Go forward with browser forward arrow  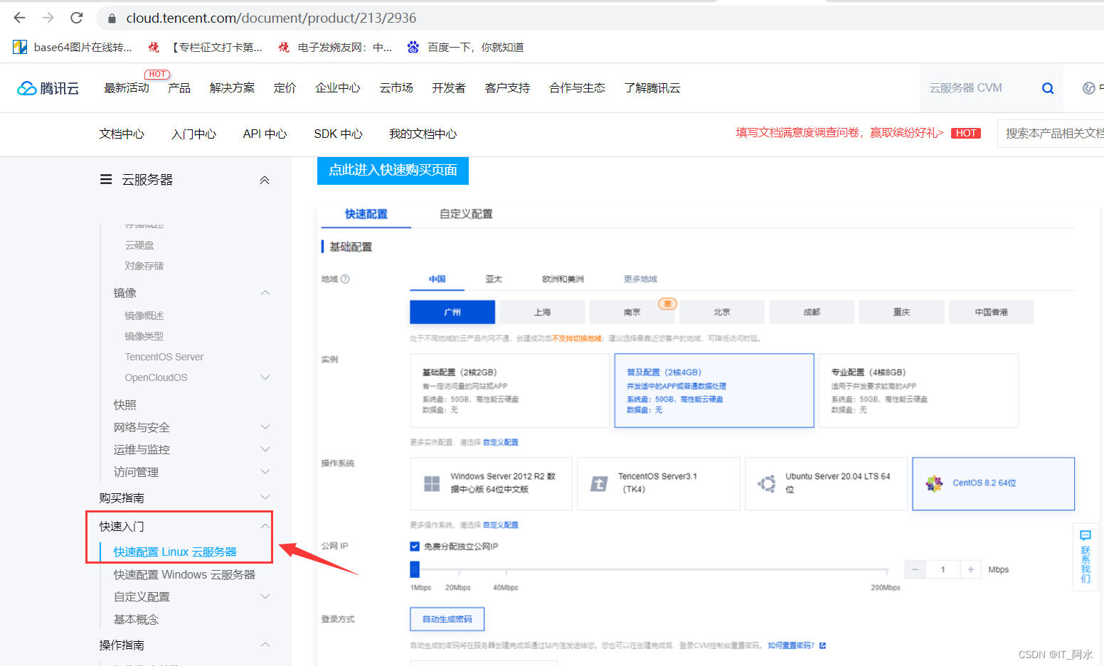coord(48,18)
